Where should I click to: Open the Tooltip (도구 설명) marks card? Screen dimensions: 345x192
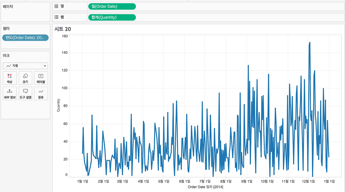(x=25, y=93)
